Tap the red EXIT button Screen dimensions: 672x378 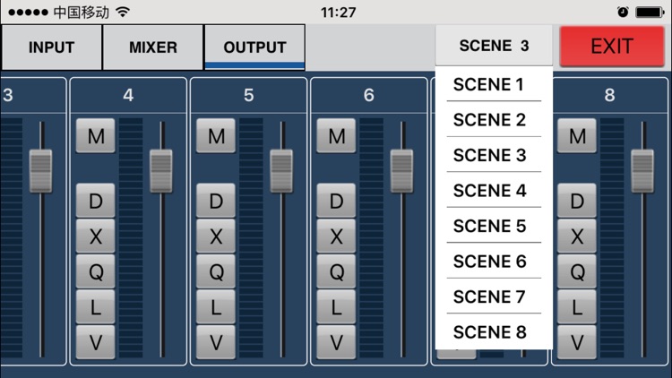[x=613, y=47]
